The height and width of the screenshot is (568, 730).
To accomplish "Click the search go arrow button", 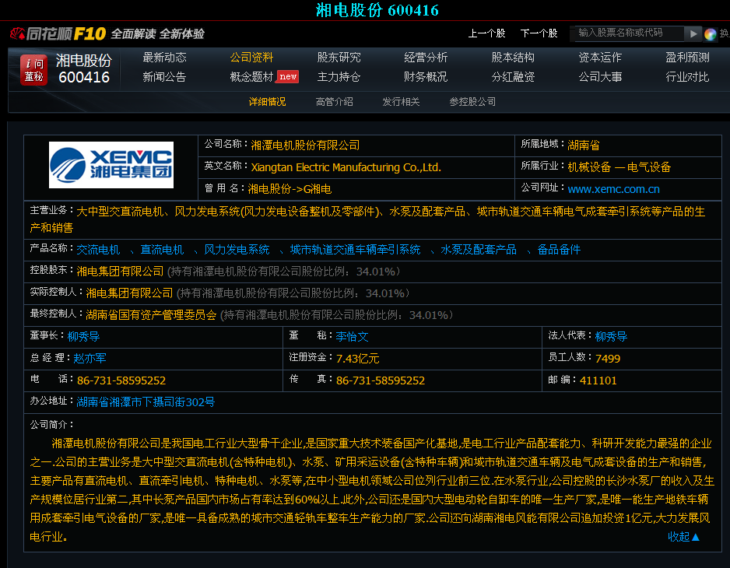I will (x=693, y=33).
